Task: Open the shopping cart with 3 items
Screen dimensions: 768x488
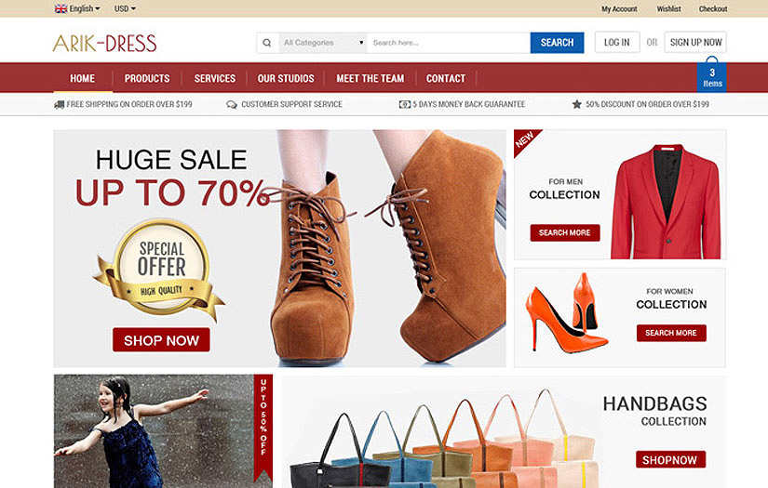Action: tap(712, 76)
